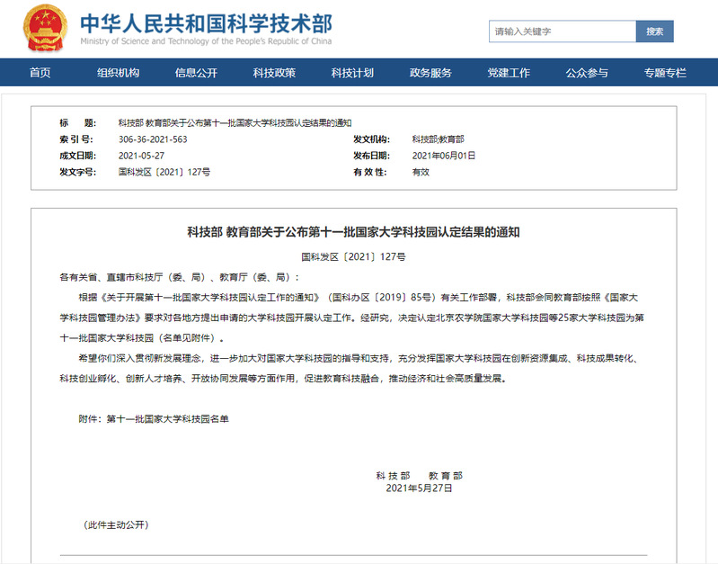Click the 中华人民共和国科学技术部 site title

(x=206, y=24)
